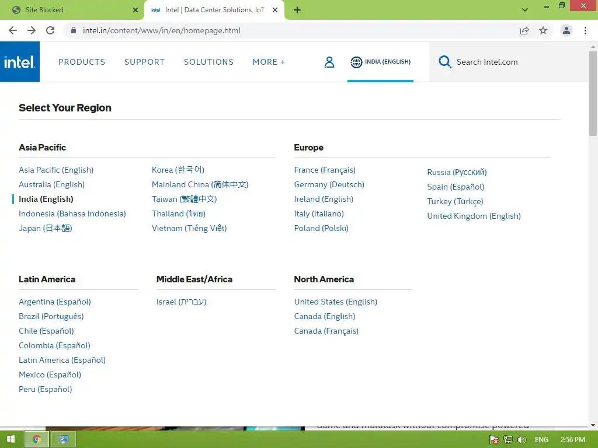
Task: Click INDIA (ENGLISH) region label
Action: pos(388,62)
